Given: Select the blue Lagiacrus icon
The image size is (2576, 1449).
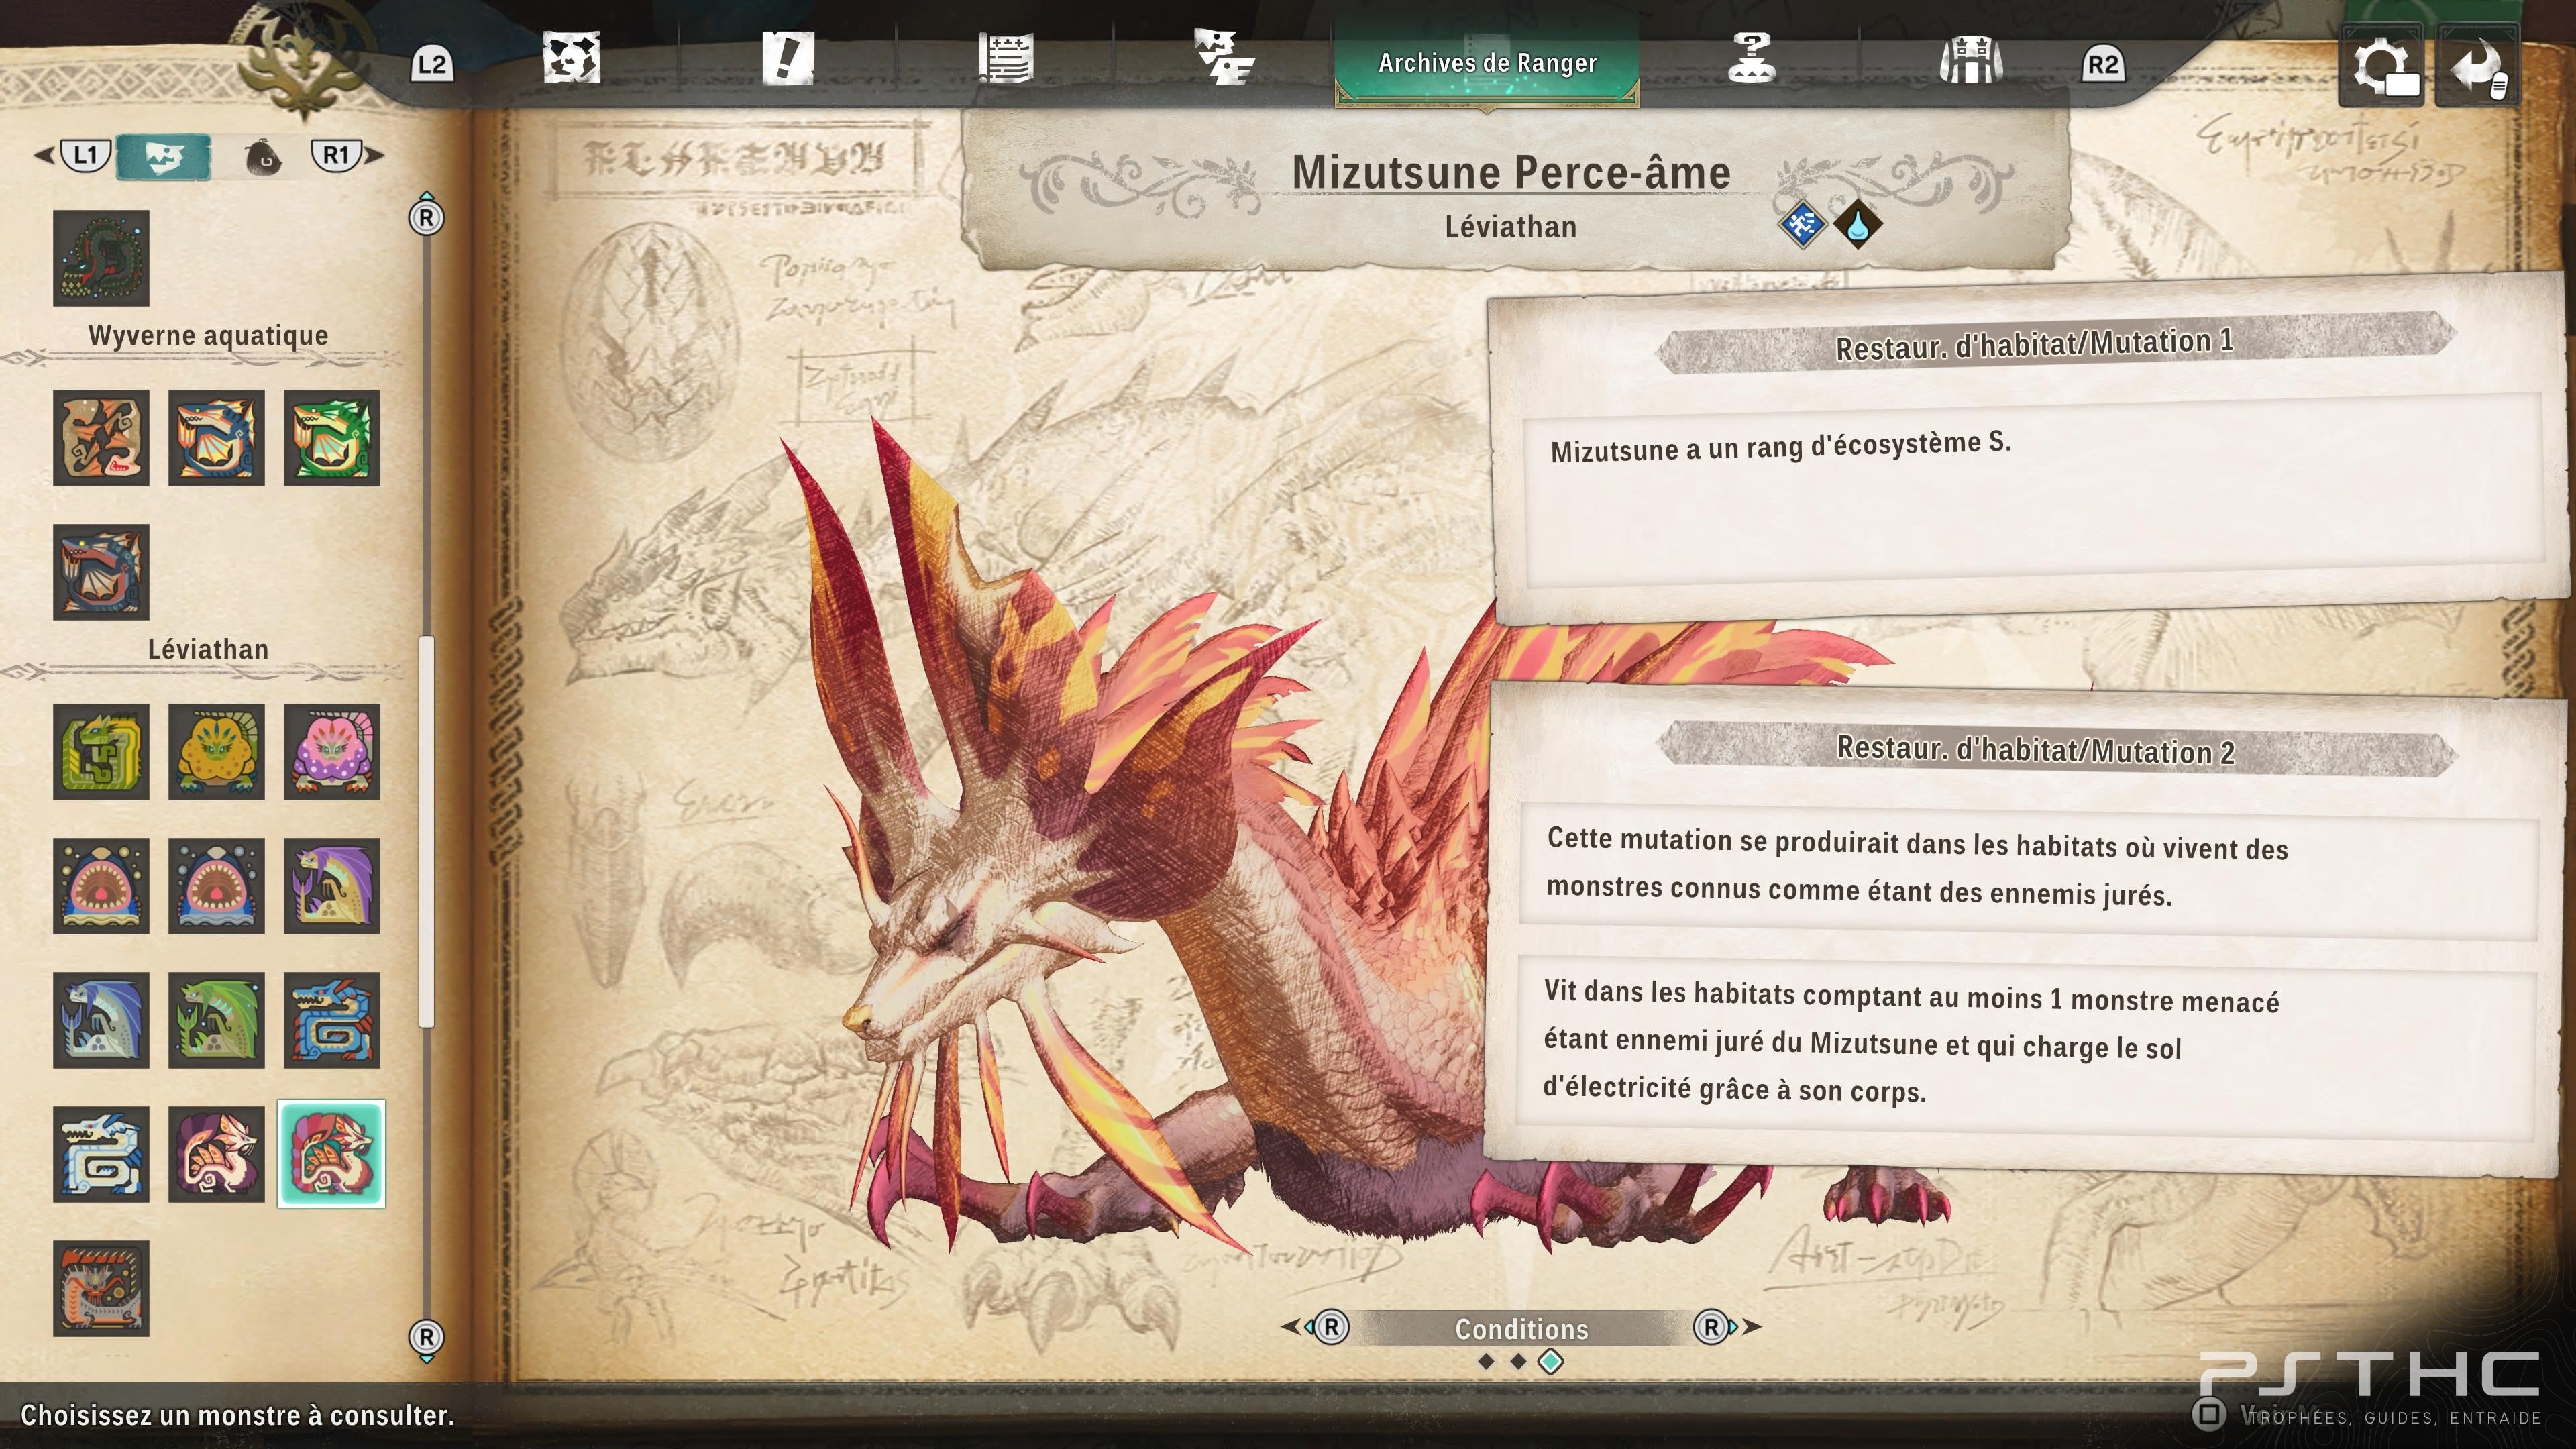Looking at the screenshot, I should (x=332, y=1020).
